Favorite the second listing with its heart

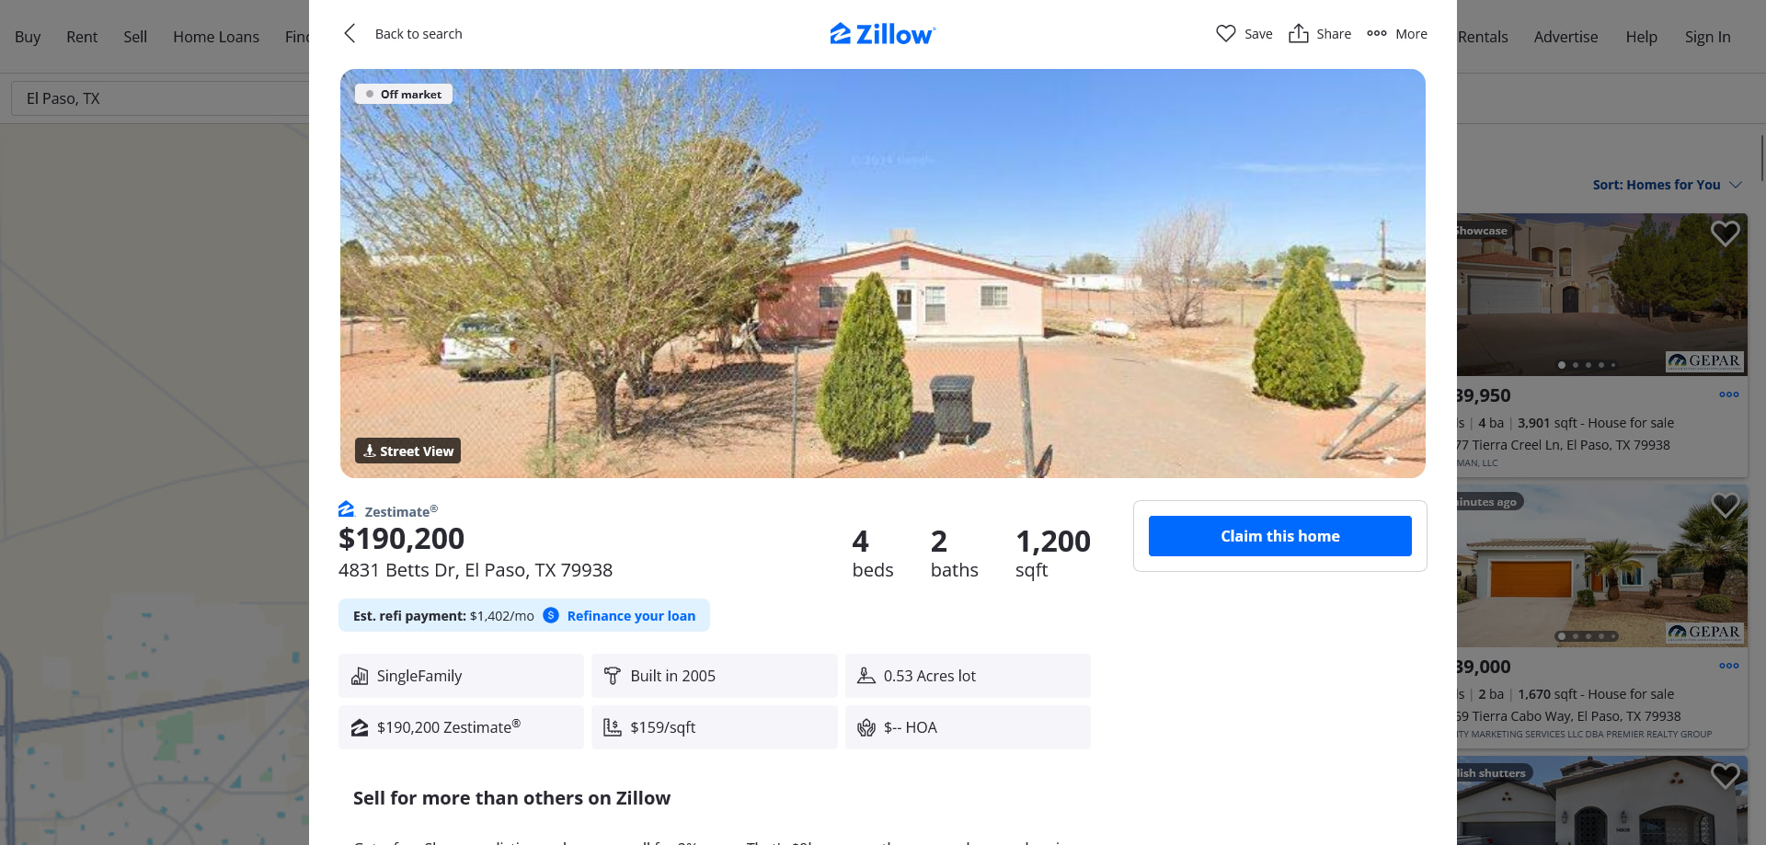coord(1725,505)
